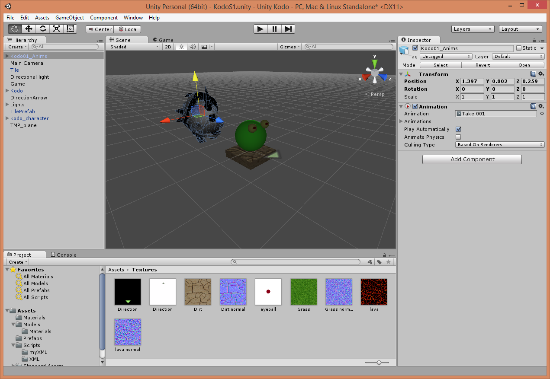Click the Step frame button
550x379 pixels.
point(288,29)
